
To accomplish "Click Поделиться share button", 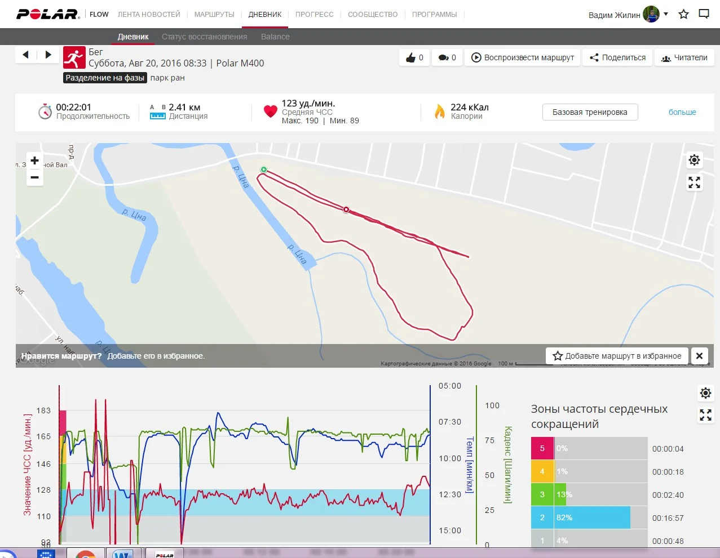I will click(617, 57).
